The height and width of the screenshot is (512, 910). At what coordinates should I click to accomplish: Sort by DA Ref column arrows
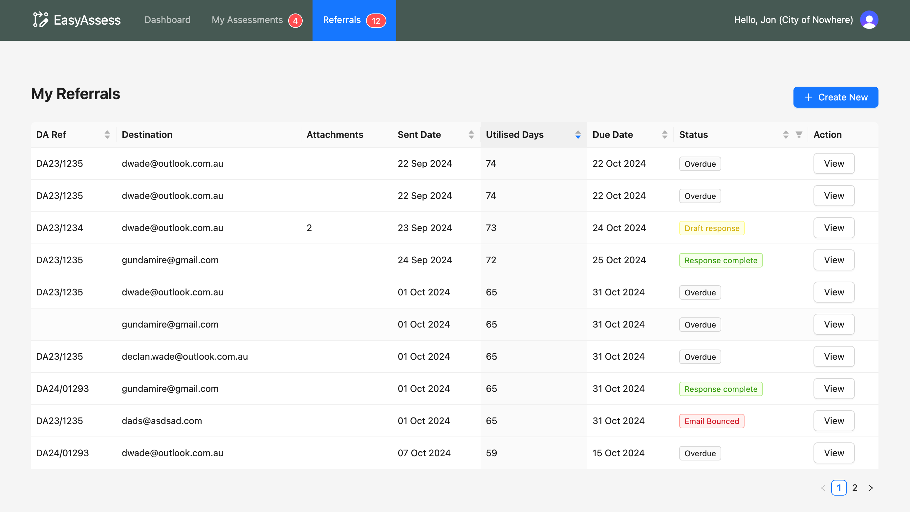pos(107,135)
